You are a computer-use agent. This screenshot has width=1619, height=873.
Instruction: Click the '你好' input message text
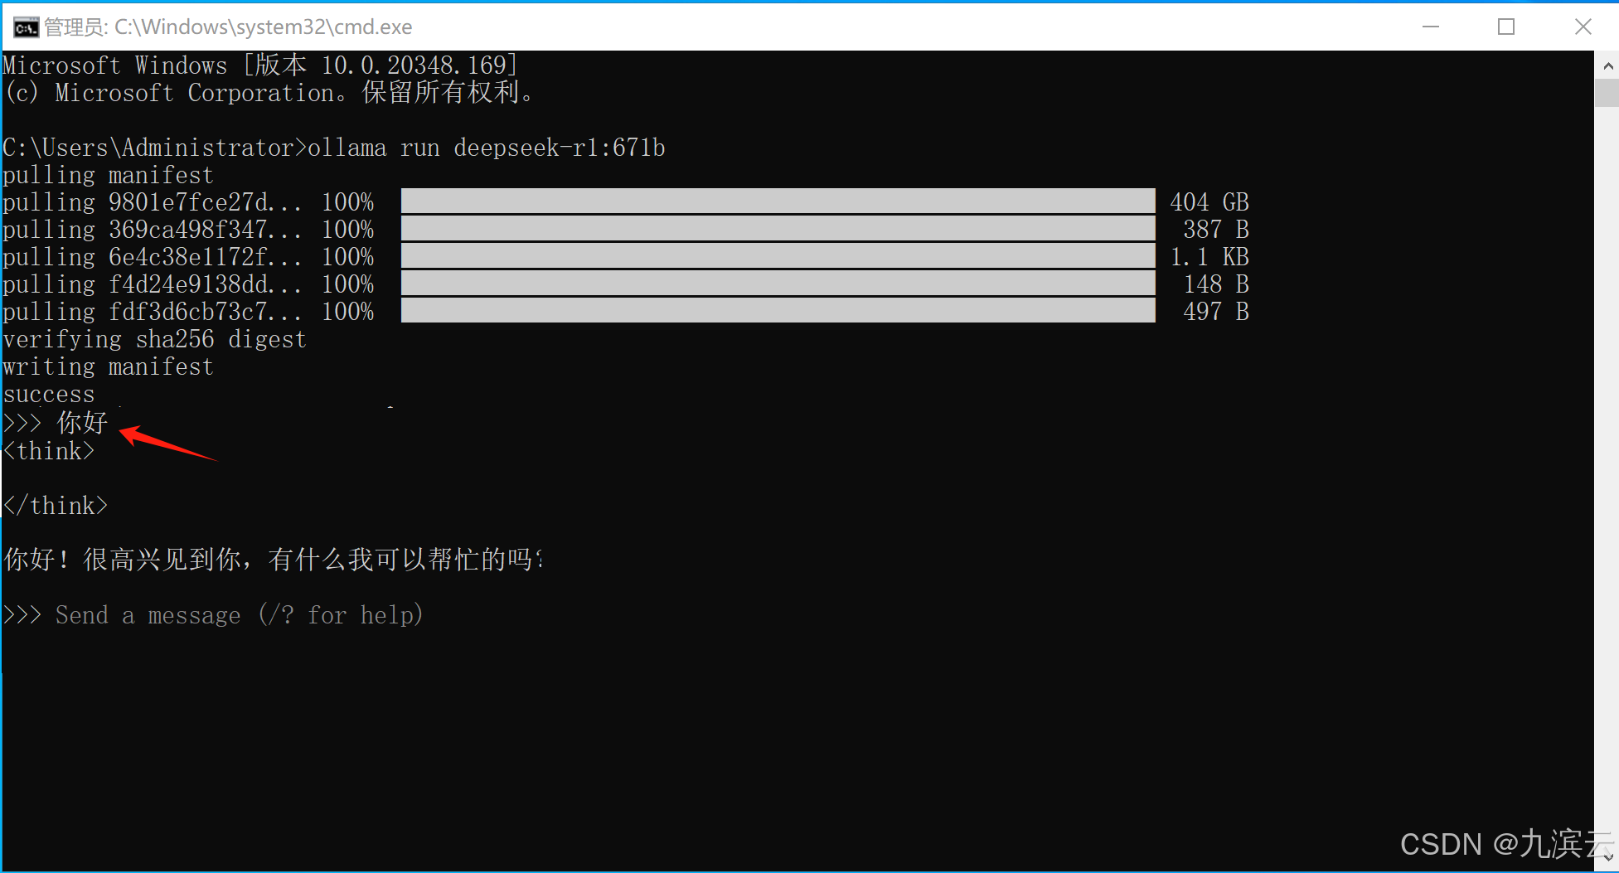click(x=82, y=423)
